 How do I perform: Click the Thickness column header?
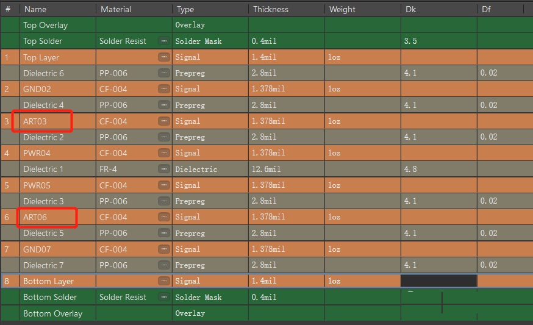point(270,9)
